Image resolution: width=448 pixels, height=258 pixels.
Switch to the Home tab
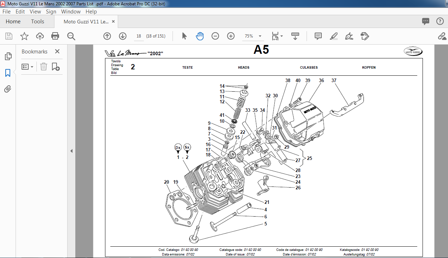pos(13,21)
